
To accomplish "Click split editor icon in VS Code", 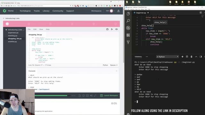I will (x=201, y=13).
